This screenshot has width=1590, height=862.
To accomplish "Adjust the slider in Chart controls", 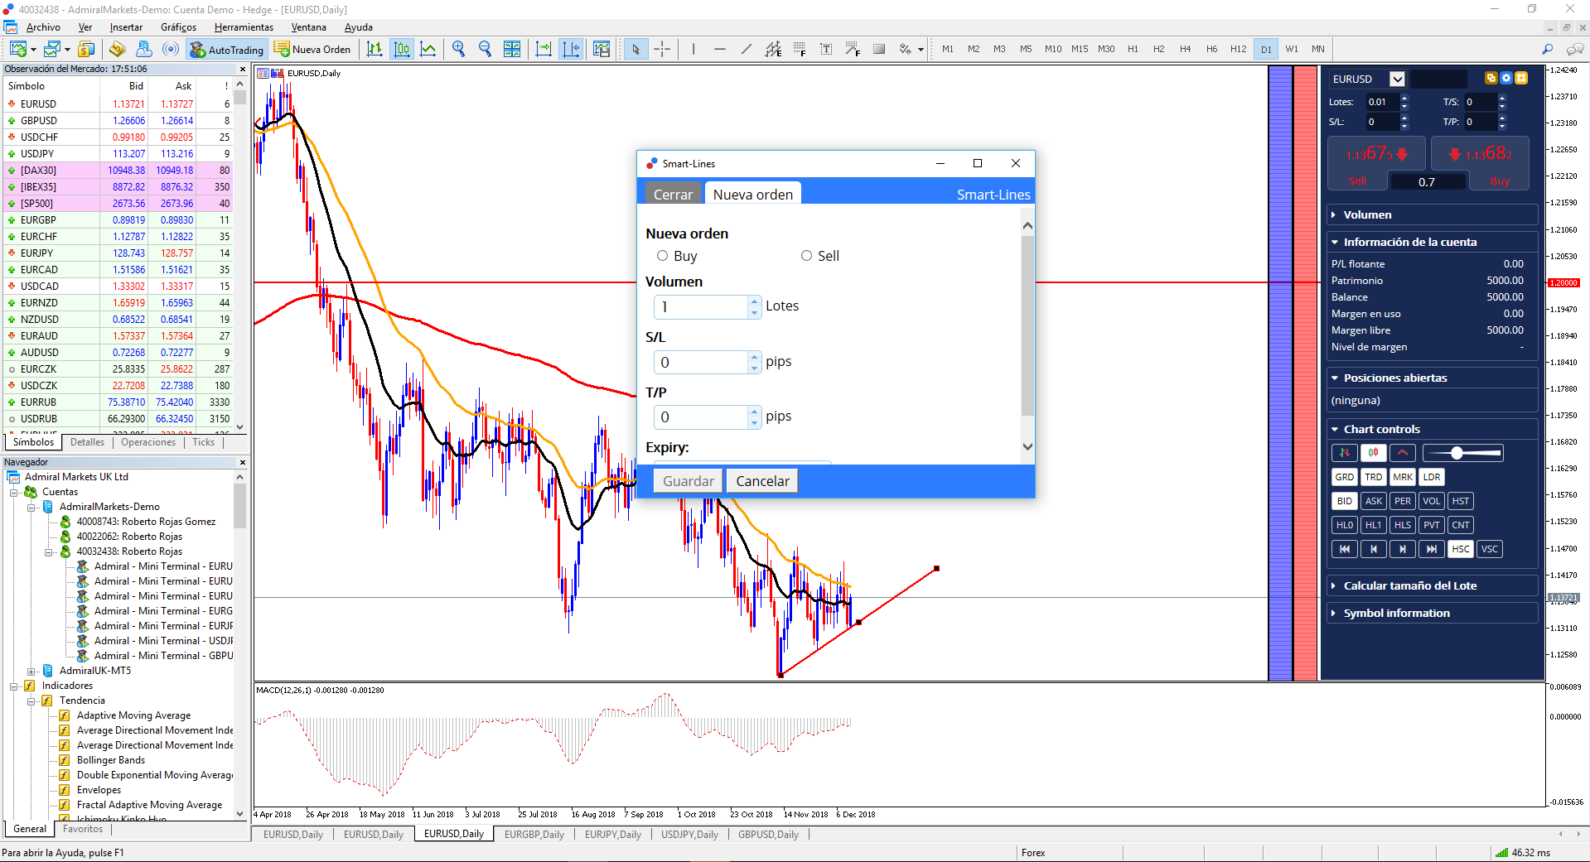I will click(x=1457, y=453).
